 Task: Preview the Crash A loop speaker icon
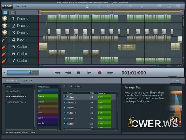pos(65,97)
